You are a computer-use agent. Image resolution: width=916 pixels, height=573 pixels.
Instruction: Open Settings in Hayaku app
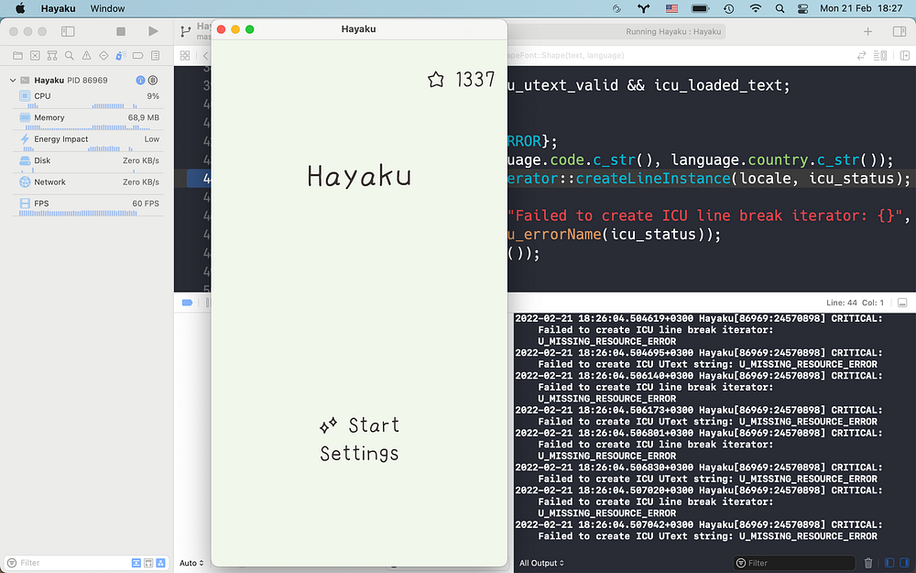(359, 454)
